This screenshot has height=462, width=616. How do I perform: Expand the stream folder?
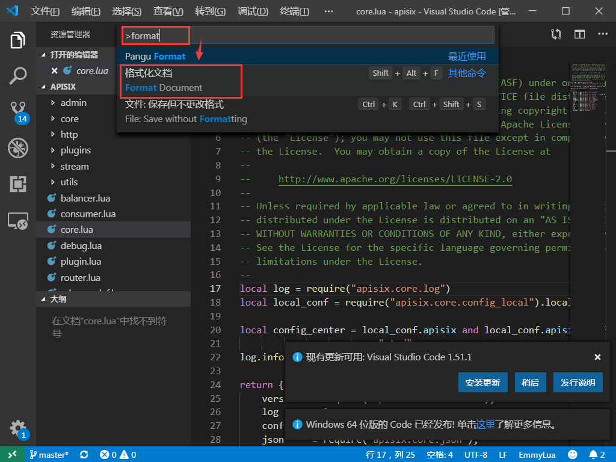coord(53,166)
